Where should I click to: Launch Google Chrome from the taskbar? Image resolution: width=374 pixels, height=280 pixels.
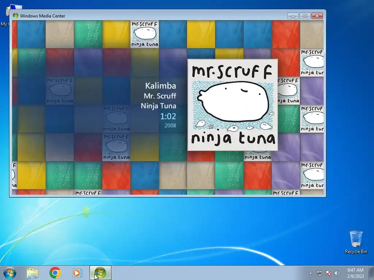coord(55,273)
